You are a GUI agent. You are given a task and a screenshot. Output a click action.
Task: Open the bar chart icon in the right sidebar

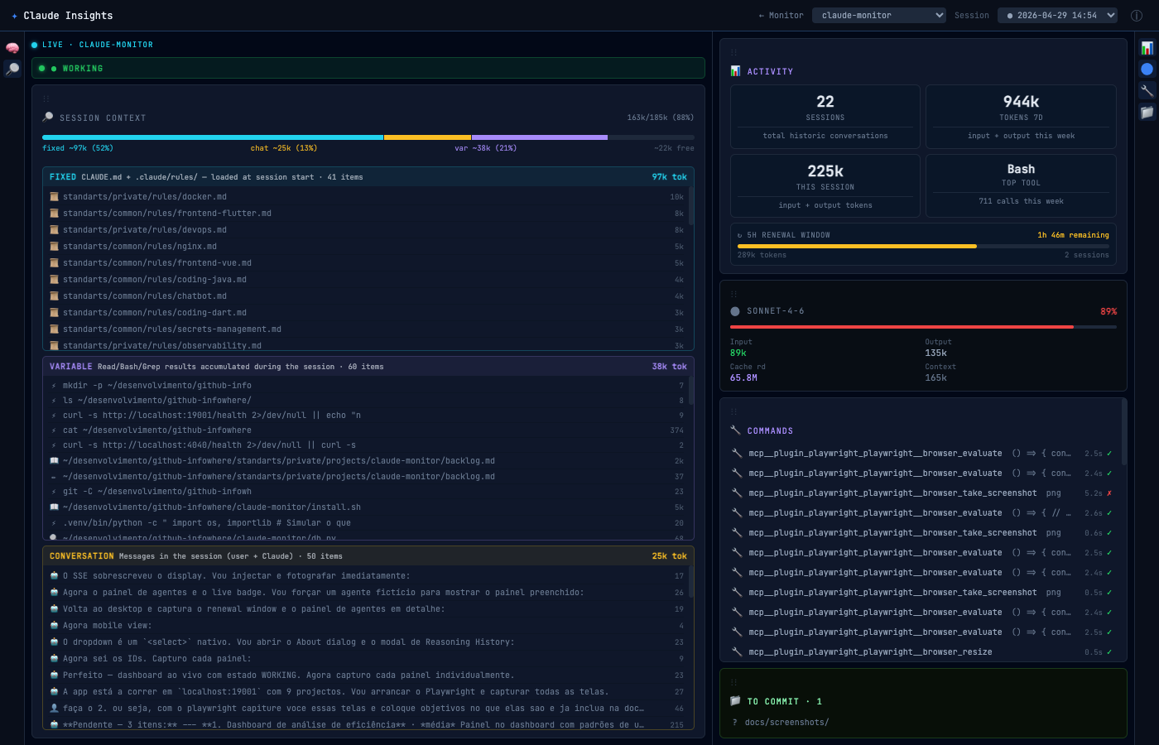[1147, 48]
